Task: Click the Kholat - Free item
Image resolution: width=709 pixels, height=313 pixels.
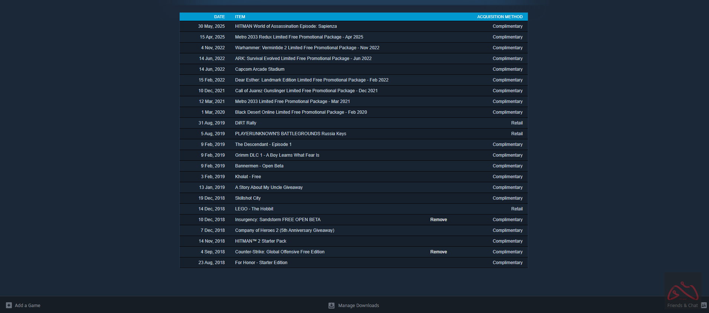Action: tap(248, 177)
